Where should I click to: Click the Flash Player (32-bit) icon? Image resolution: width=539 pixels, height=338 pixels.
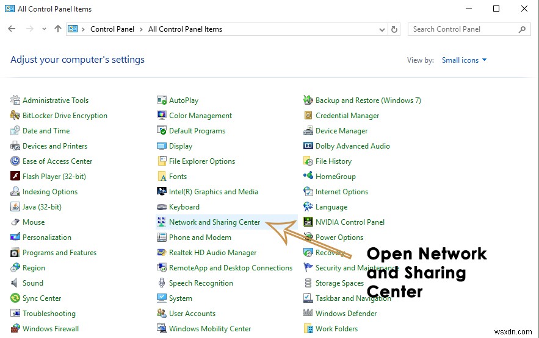click(x=15, y=177)
